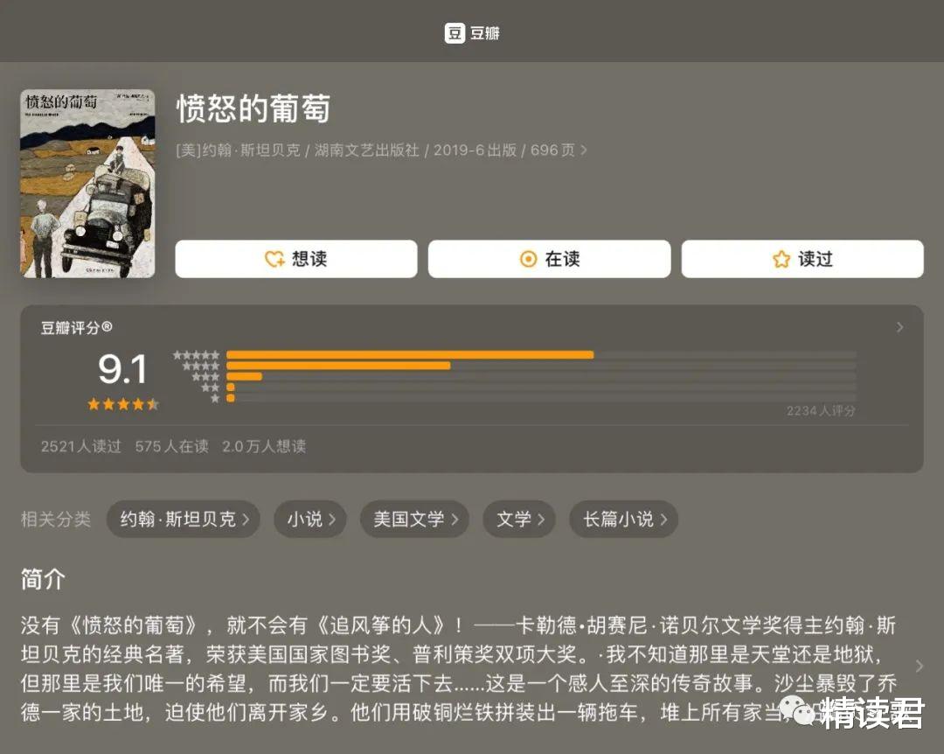Open the 美国文学 category tag
944x754 pixels.
pos(414,519)
